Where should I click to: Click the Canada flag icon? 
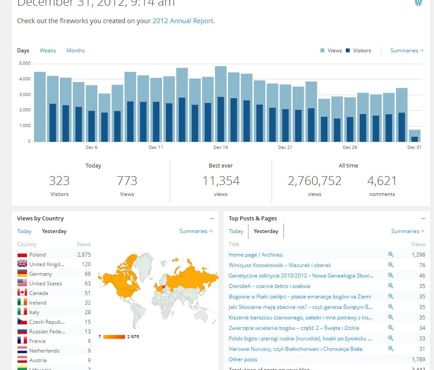[22, 293]
